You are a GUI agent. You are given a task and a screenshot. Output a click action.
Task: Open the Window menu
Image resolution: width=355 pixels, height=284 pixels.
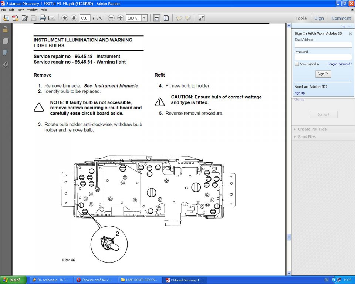click(32, 10)
